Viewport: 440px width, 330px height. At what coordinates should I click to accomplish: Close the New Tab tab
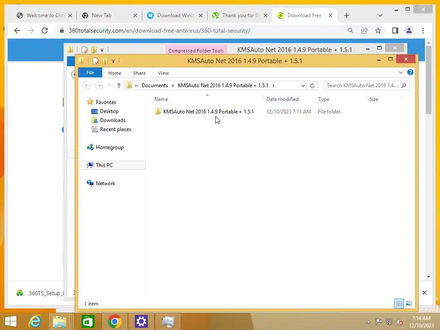135,15
